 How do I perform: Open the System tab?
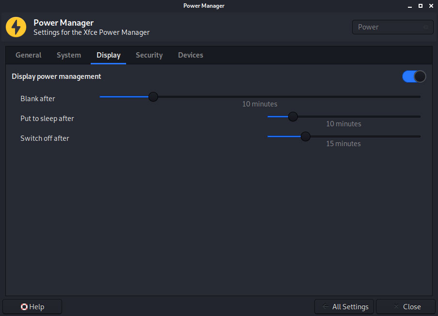tap(69, 55)
